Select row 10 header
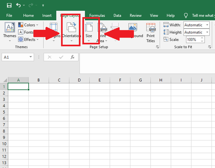The height and width of the screenshot is (168, 215). coord(4,144)
